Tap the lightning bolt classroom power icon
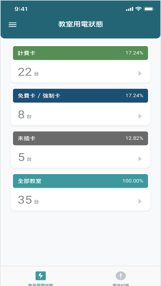The image size is (161, 286). [41, 276]
